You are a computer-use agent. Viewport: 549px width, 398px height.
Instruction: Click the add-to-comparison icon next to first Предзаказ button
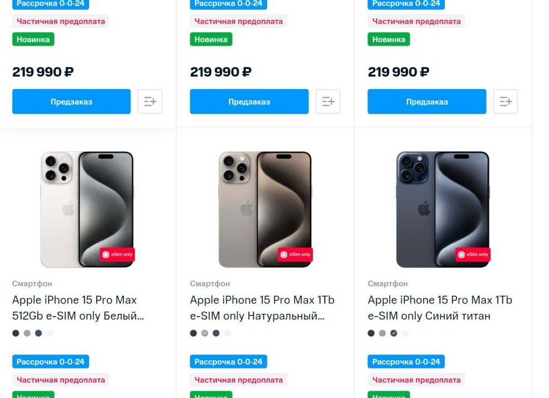point(150,101)
